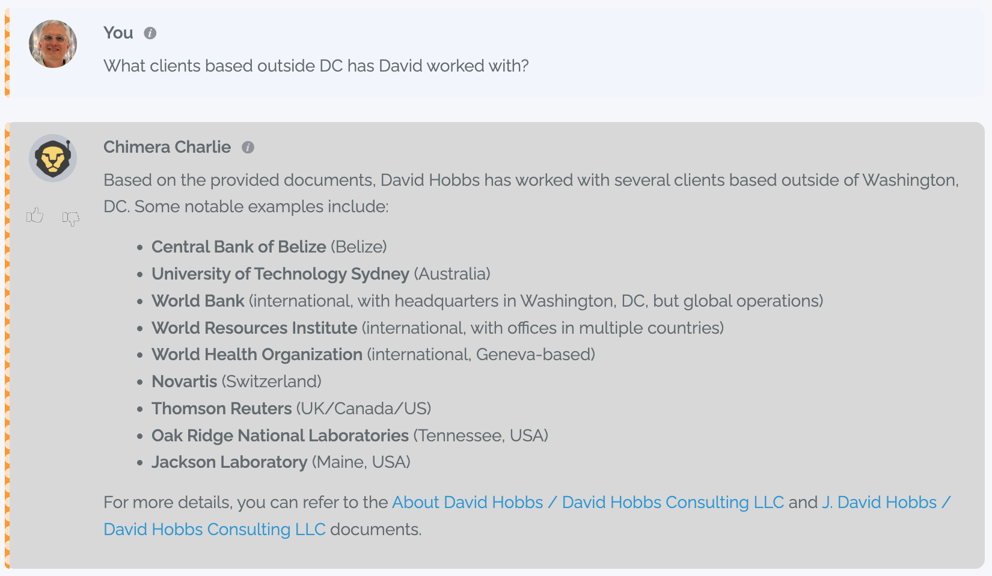Click World Health Organization entry

[x=373, y=354]
